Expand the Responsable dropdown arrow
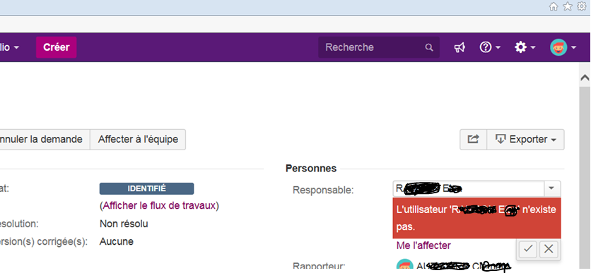The image size is (591, 273). click(x=552, y=188)
